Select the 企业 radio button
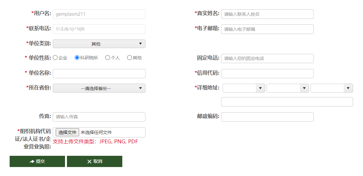This screenshot has width=363, height=176. tap(55, 58)
